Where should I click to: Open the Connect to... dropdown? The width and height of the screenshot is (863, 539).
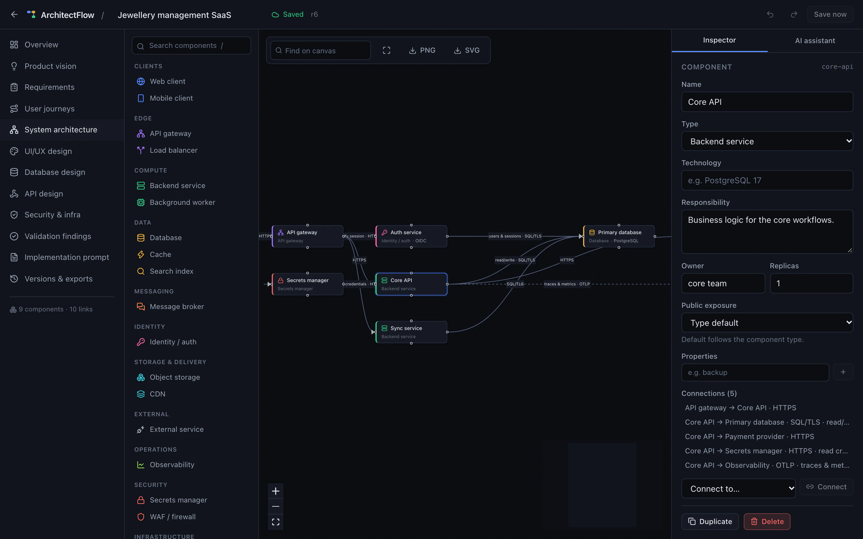pos(738,488)
